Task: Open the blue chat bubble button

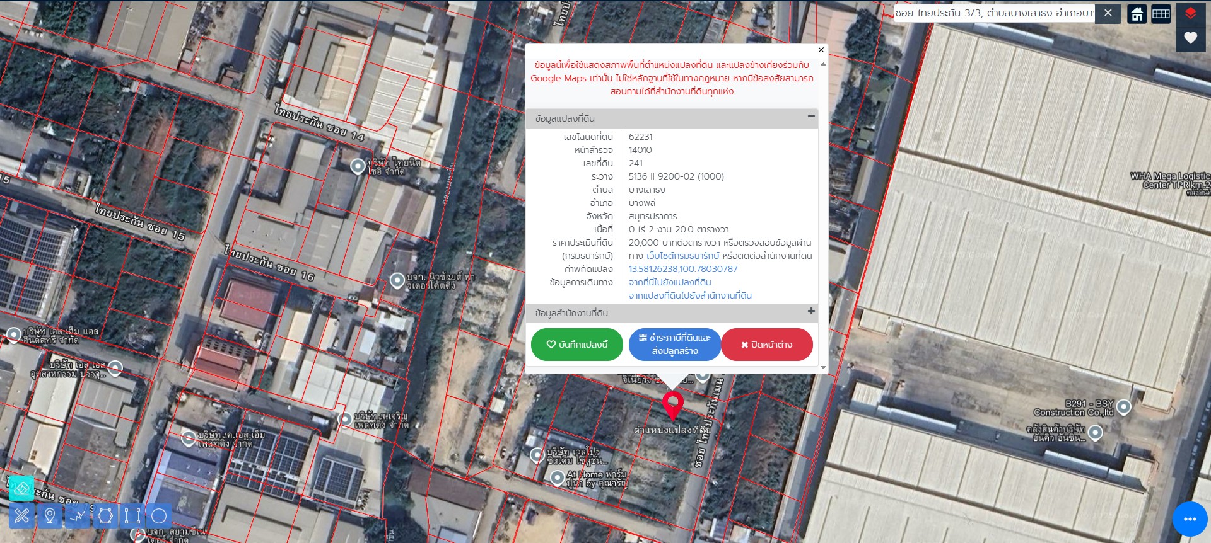Action: point(1190,519)
